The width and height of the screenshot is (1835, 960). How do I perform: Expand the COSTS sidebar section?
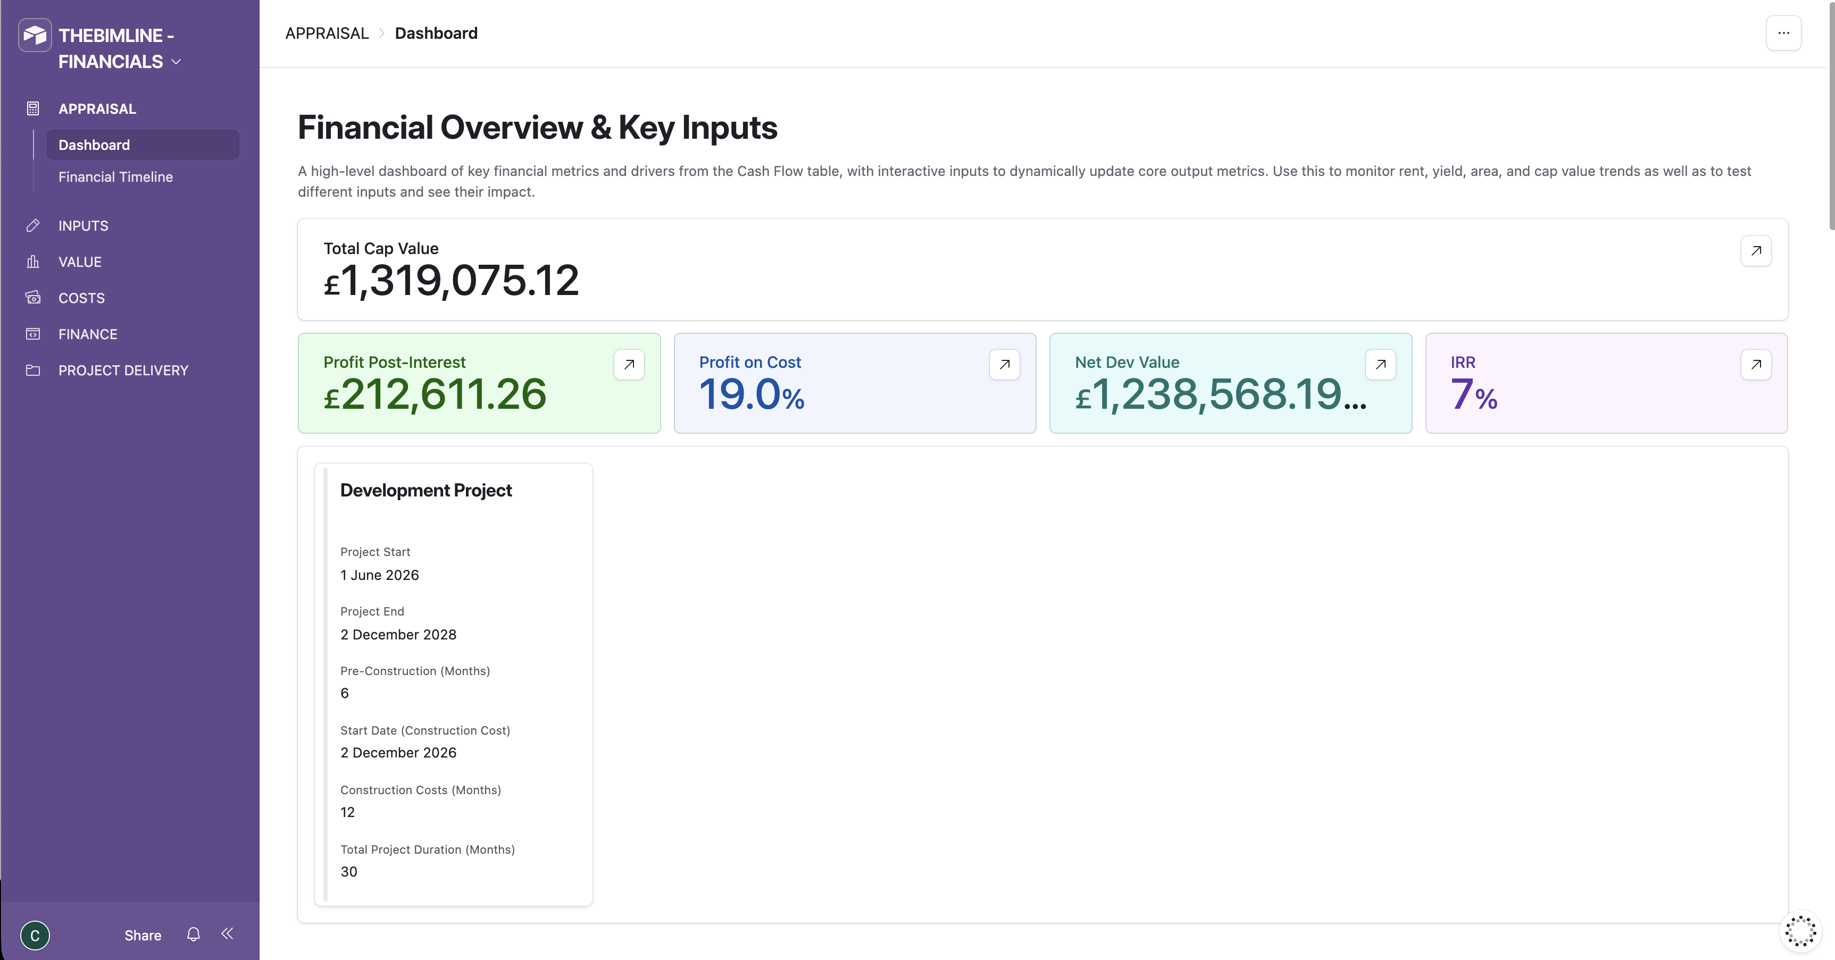click(81, 298)
